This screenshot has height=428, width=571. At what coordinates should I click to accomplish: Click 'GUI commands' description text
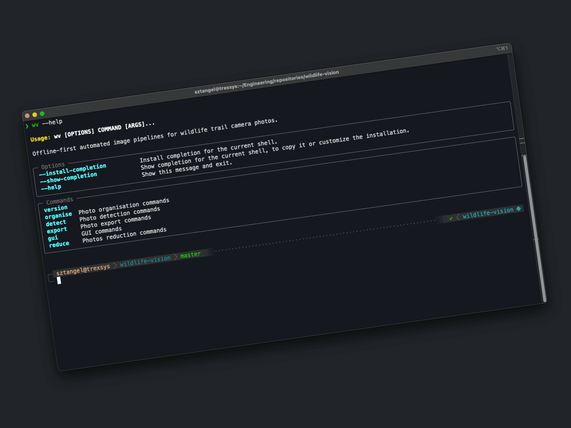click(102, 231)
